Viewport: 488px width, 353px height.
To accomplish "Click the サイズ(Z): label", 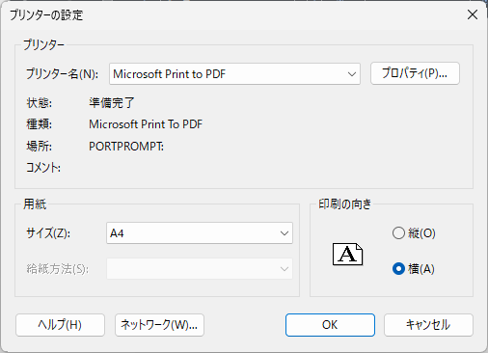I will point(48,233).
